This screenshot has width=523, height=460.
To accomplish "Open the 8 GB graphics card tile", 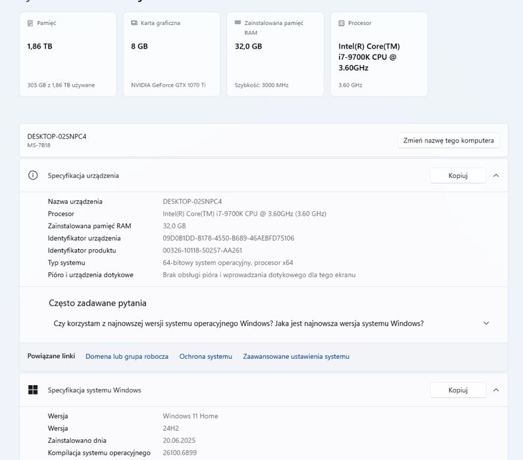I will point(172,55).
